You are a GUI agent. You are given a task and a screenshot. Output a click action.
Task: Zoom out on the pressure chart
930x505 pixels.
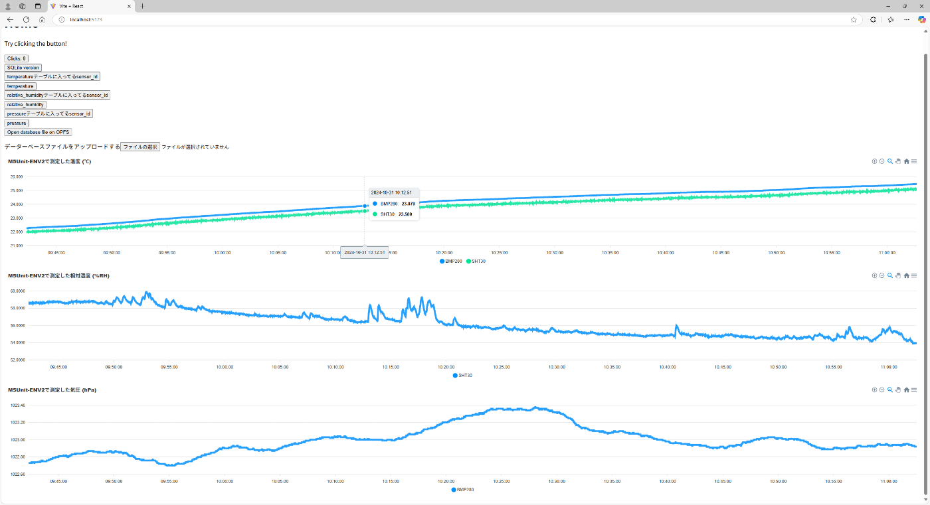pyautogui.click(x=882, y=390)
